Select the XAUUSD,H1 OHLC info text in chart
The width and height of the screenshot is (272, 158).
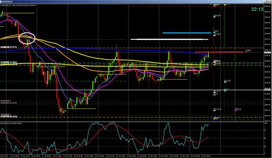(x=19, y=6)
